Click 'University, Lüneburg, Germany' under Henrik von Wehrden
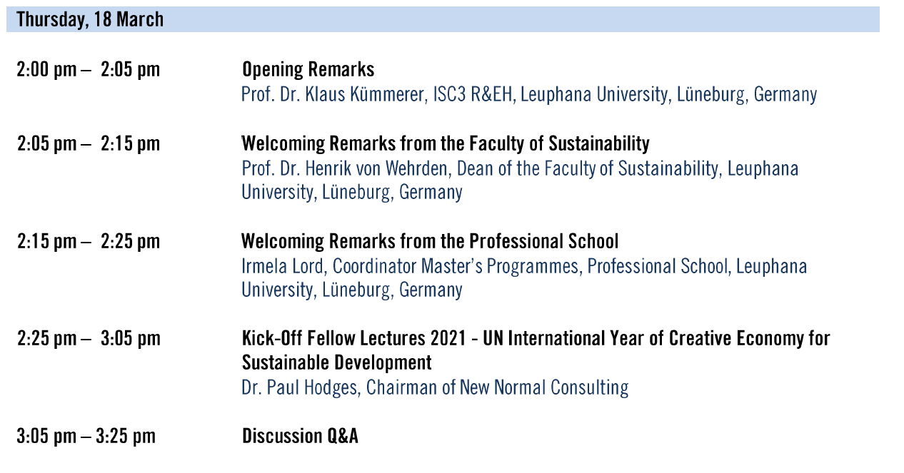The width and height of the screenshot is (904, 473). click(351, 193)
